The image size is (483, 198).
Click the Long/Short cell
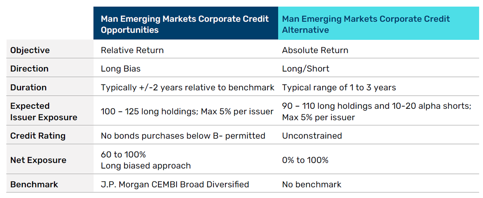306,69
